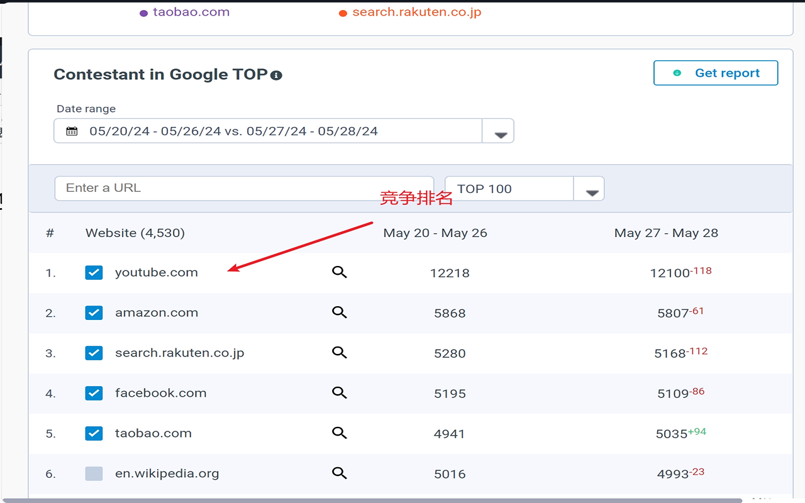The height and width of the screenshot is (503, 805).
Task: Click the green plus icon inside Get report
Action: click(676, 72)
